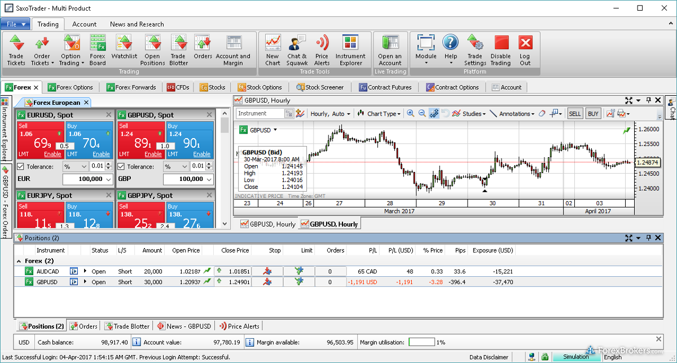Open position details icon for AUDCAD

tap(74, 271)
